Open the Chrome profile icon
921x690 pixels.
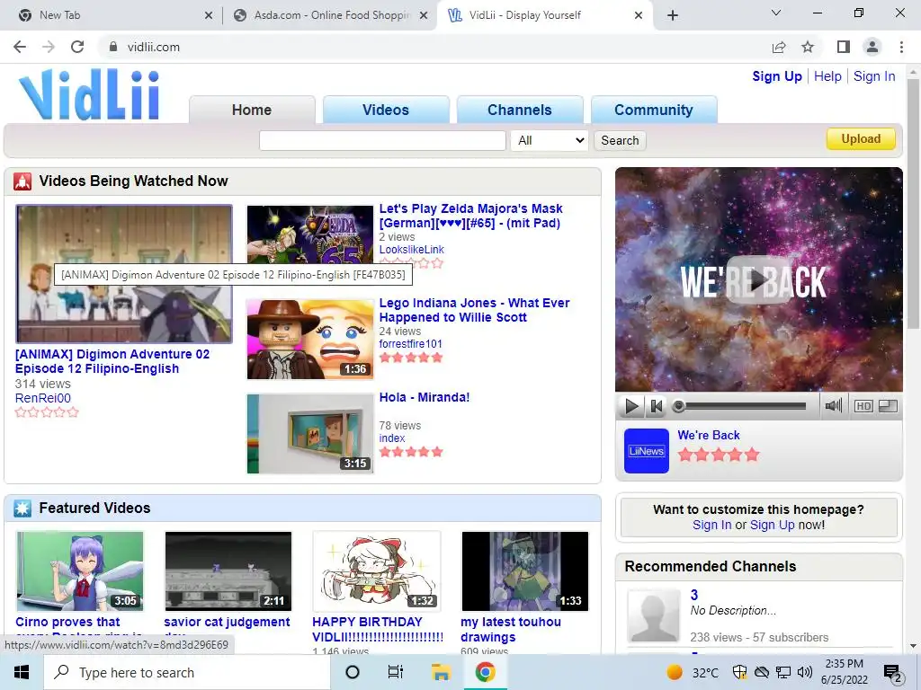click(x=872, y=47)
